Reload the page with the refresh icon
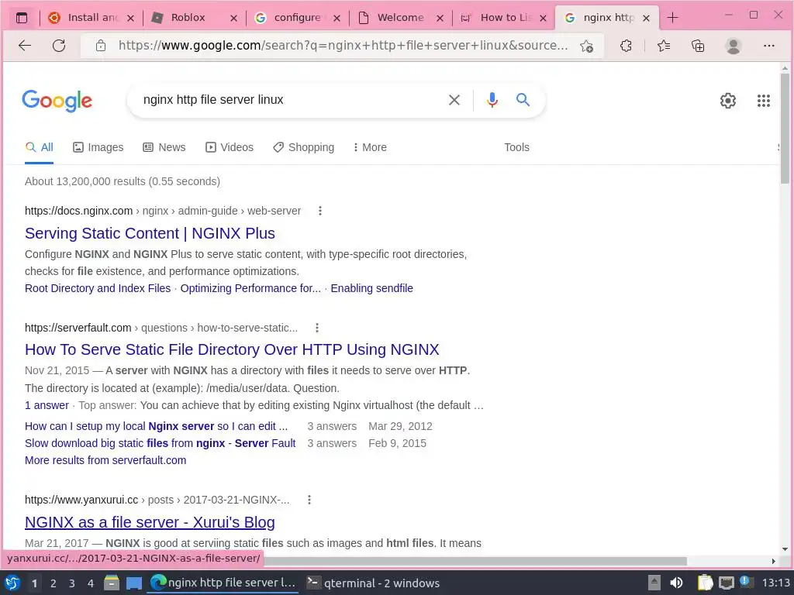Screen dimensions: 794x595 tap(59, 46)
